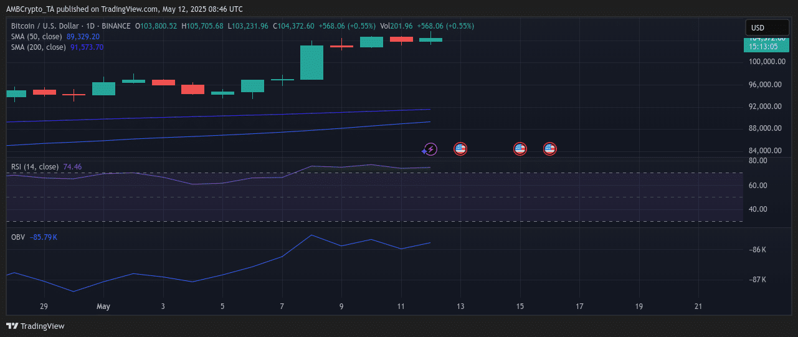Click the 96,000.00 price axis label
798x337 pixels.
766,84
